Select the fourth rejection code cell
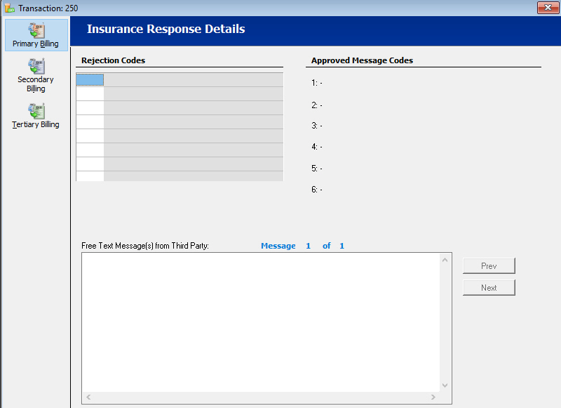The image size is (561, 408). point(90,122)
